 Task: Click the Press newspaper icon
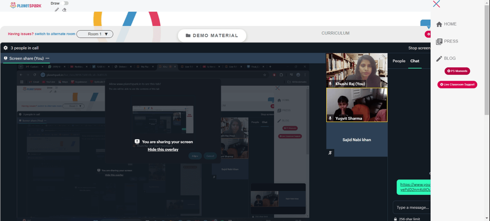tap(439, 42)
